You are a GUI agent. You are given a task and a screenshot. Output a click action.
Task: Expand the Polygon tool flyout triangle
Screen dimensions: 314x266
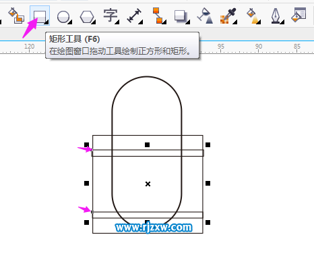click(x=94, y=22)
